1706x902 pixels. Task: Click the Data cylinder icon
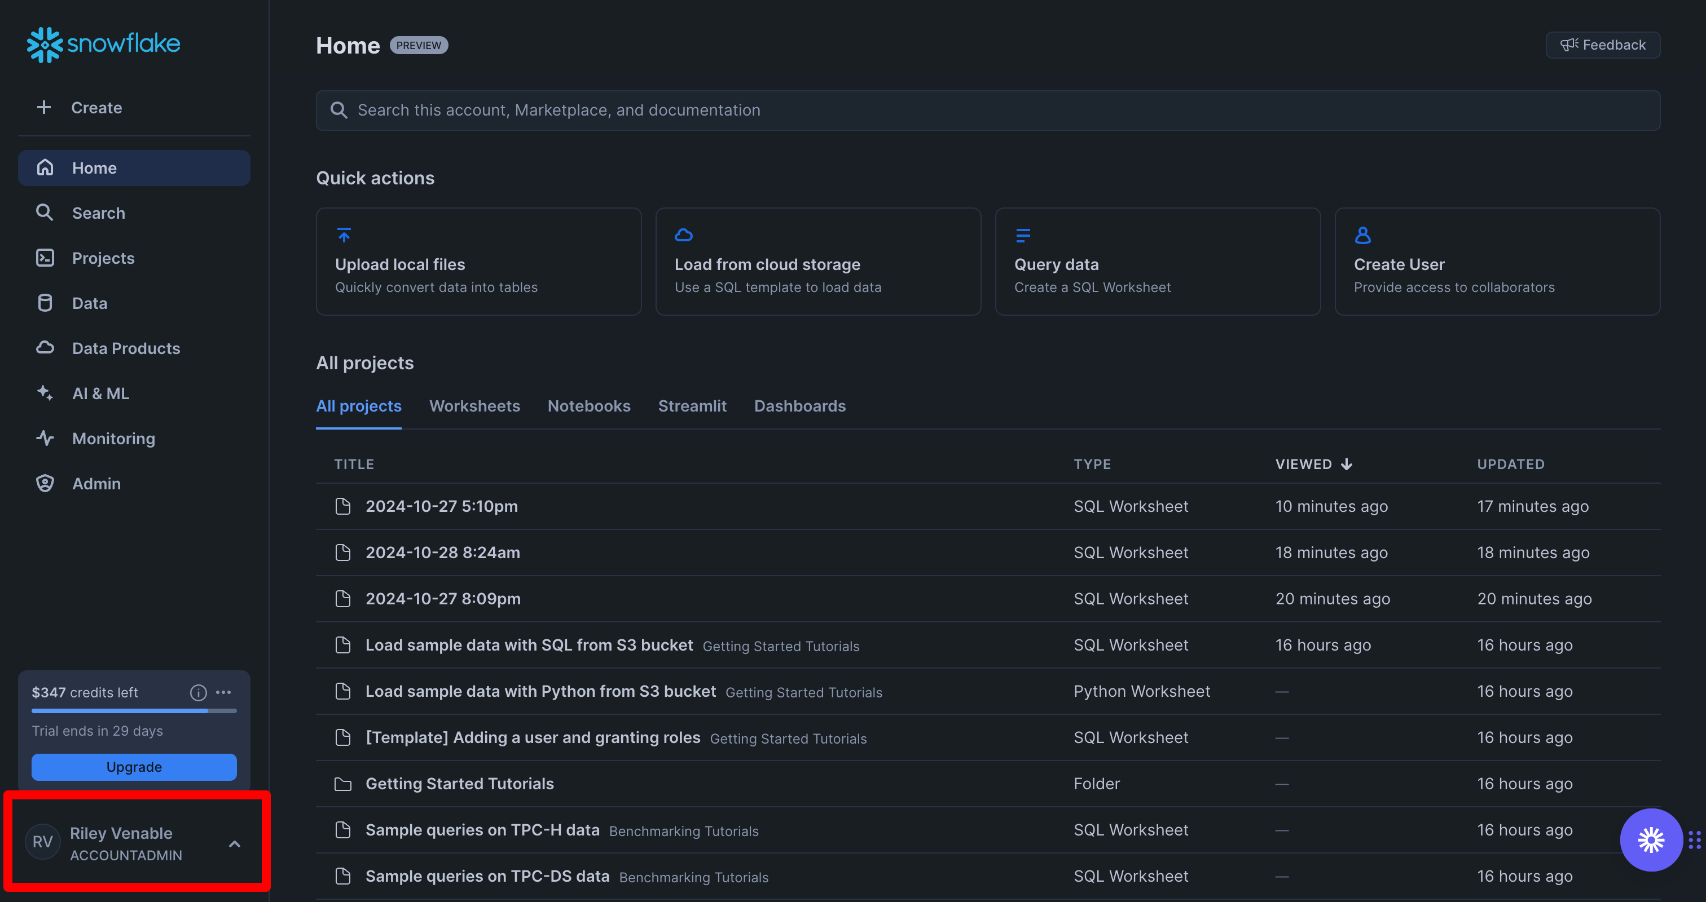click(x=45, y=302)
